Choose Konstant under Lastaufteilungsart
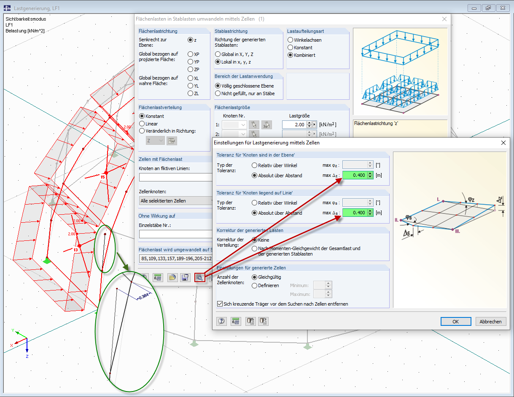514x397 pixels. tap(290, 48)
